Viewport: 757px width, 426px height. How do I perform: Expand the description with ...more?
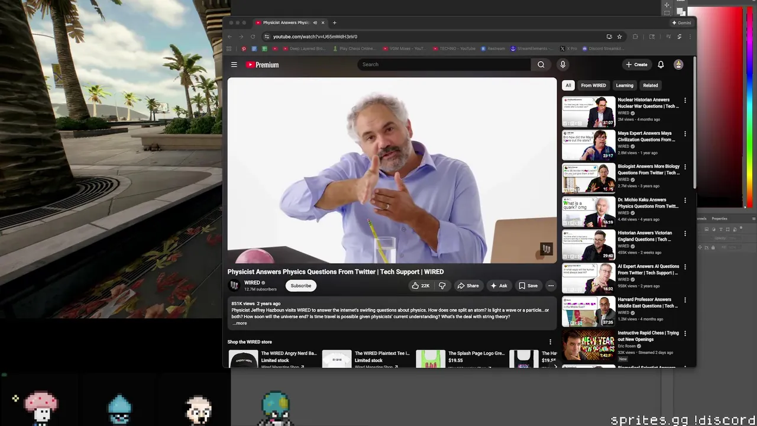[x=240, y=323]
